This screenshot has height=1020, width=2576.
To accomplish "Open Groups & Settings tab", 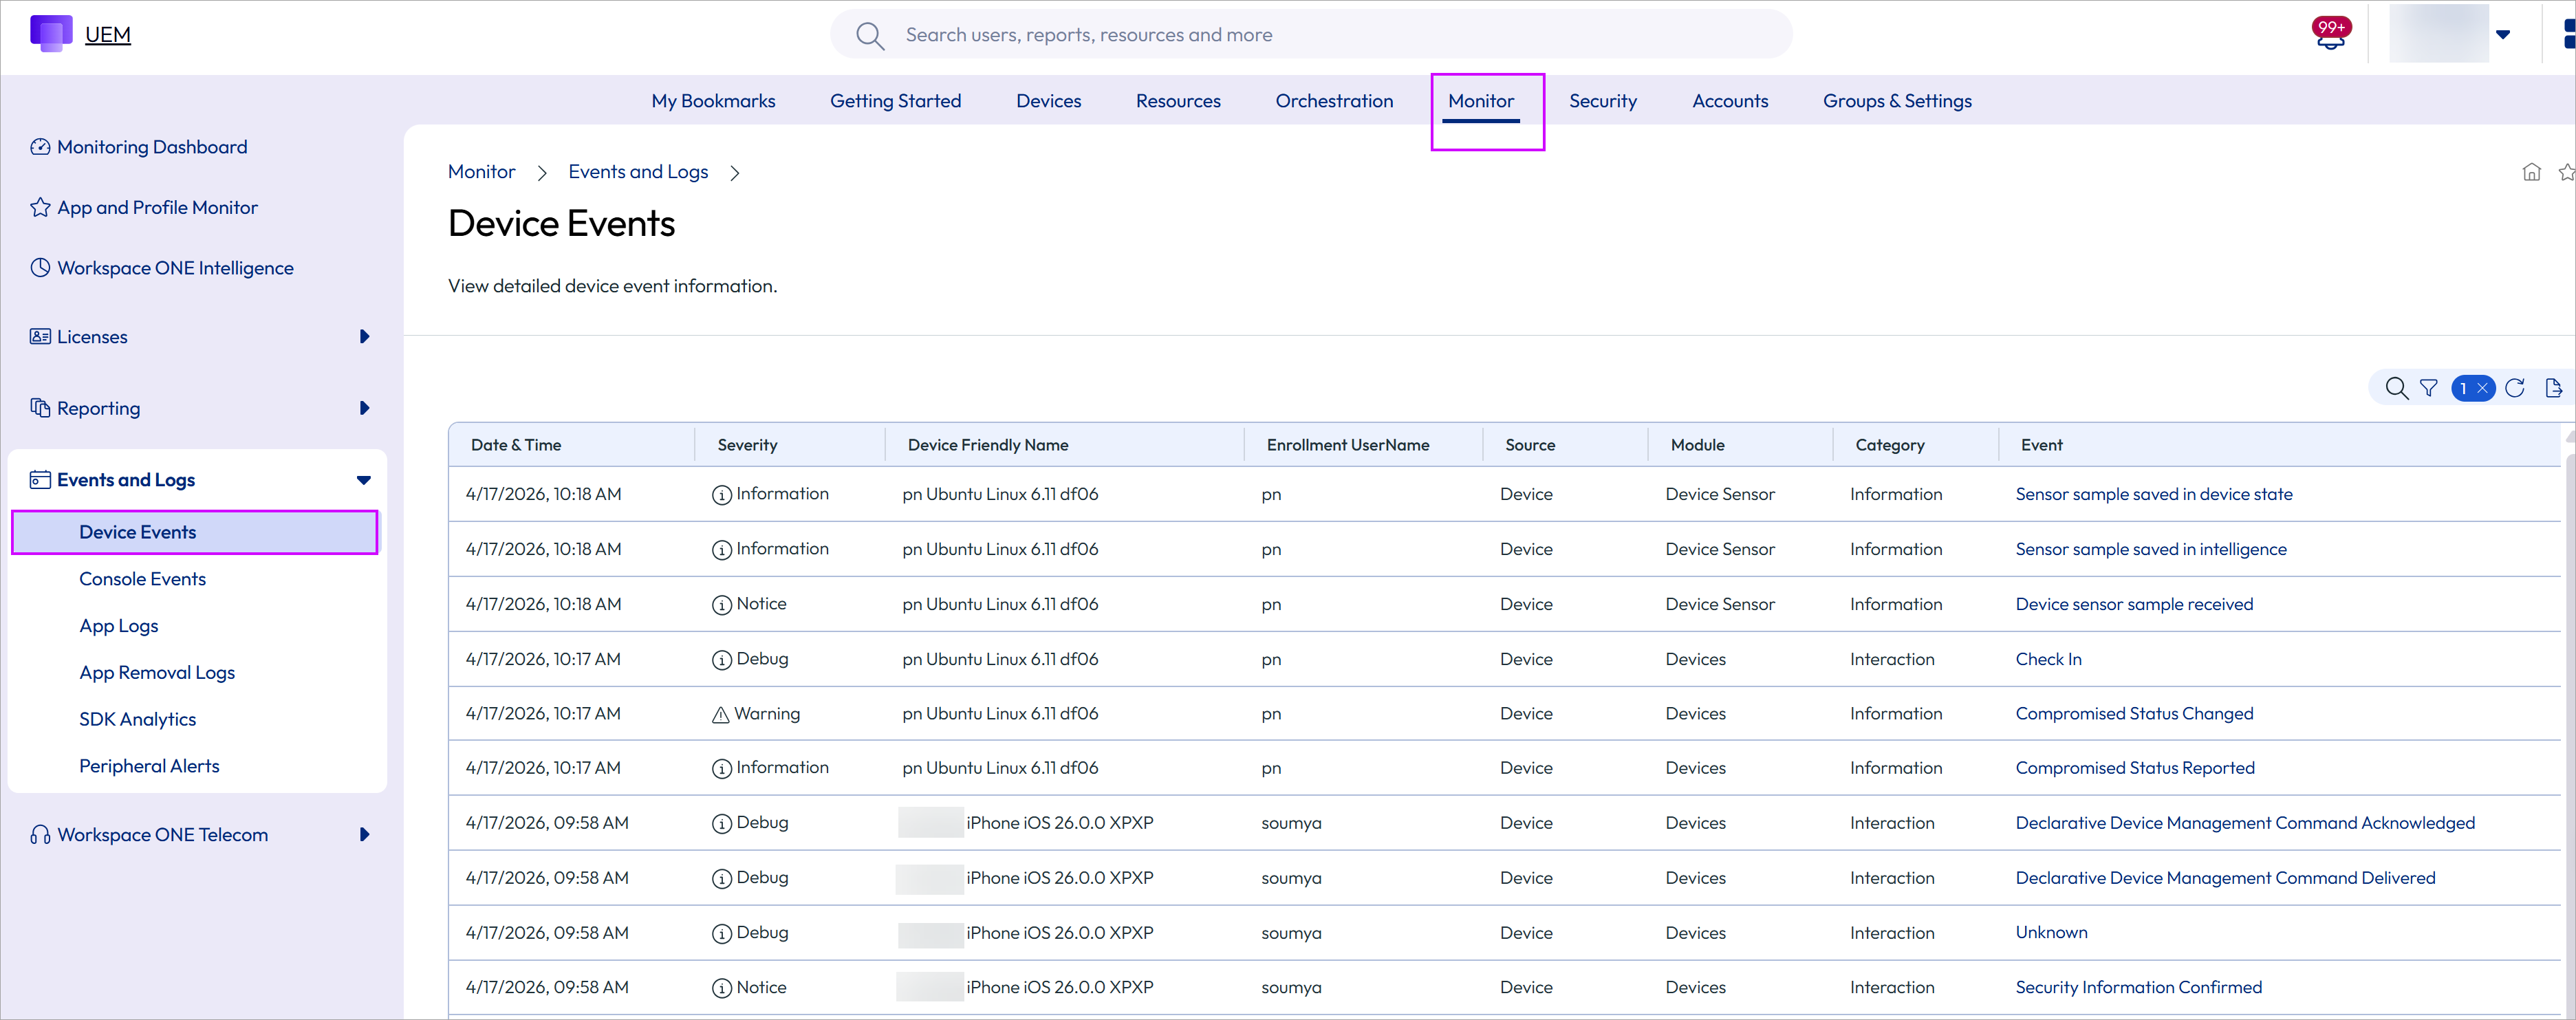I will [x=1897, y=101].
